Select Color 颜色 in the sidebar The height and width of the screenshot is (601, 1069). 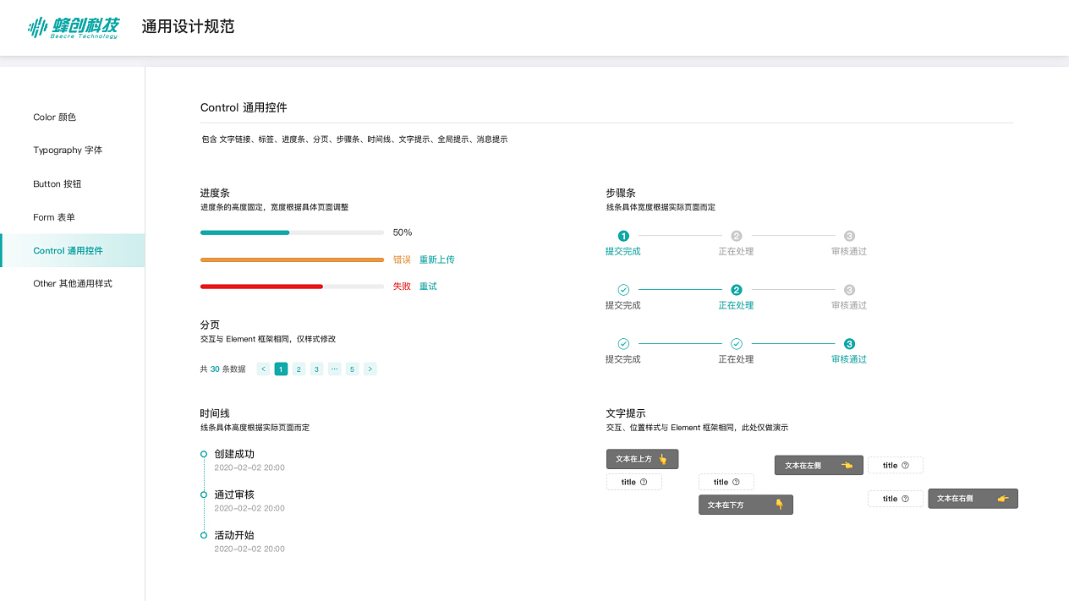(54, 117)
